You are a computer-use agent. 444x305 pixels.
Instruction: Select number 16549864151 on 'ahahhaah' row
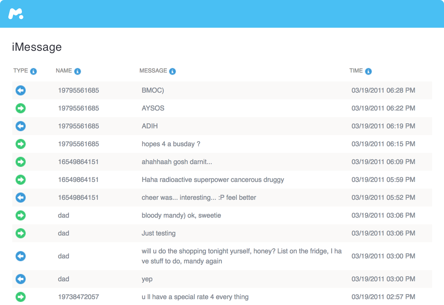[x=78, y=162]
